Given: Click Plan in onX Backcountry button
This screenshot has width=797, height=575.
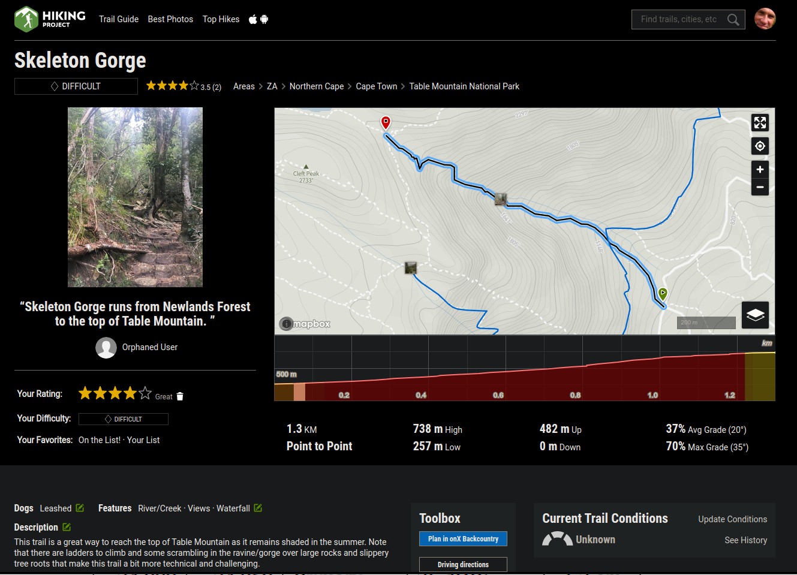Looking at the screenshot, I should point(463,539).
